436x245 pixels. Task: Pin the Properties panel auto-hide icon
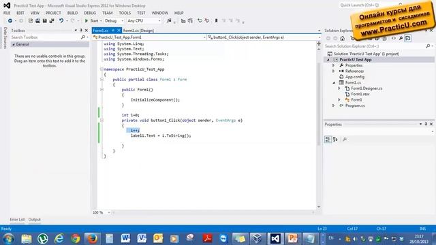(x=426, y=124)
